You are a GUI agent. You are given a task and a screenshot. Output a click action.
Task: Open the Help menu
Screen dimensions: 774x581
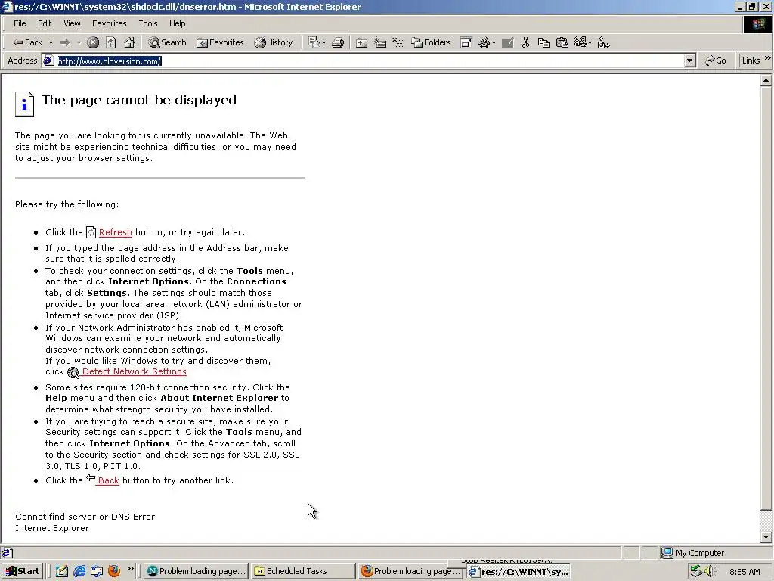click(x=177, y=23)
